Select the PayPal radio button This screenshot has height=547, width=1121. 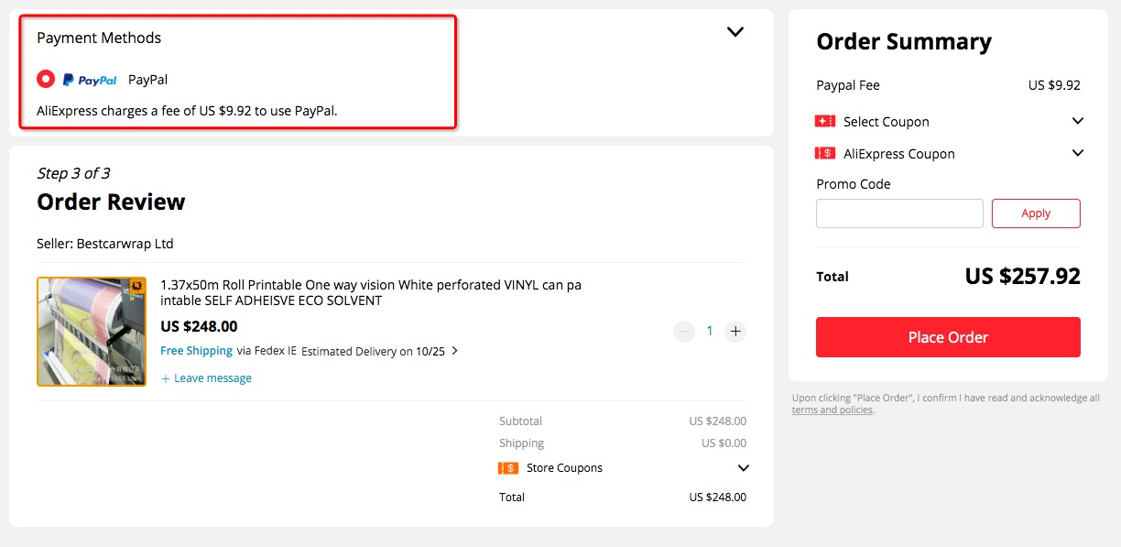click(46, 80)
